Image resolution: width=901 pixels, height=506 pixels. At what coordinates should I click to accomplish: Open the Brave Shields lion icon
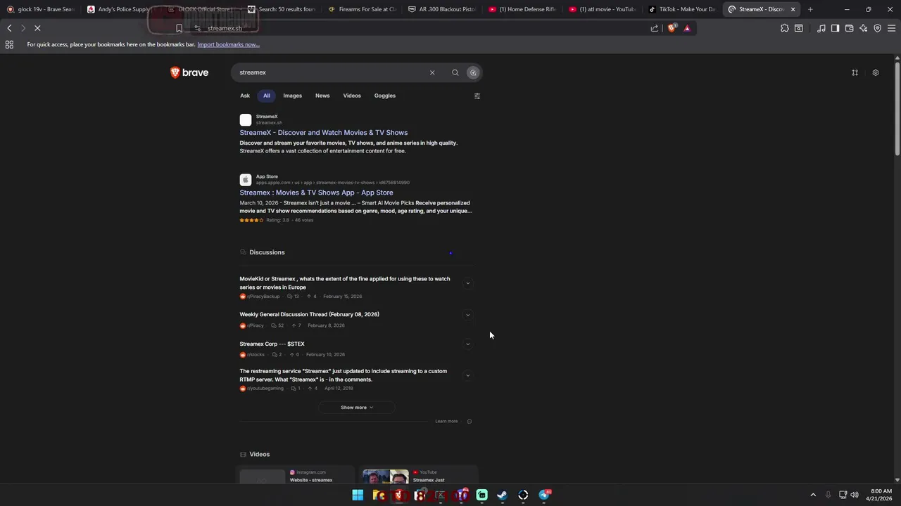coord(672,28)
